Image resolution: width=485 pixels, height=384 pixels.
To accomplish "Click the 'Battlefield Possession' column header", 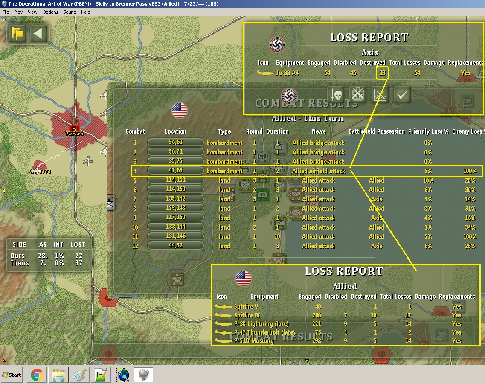I will 376,131.
